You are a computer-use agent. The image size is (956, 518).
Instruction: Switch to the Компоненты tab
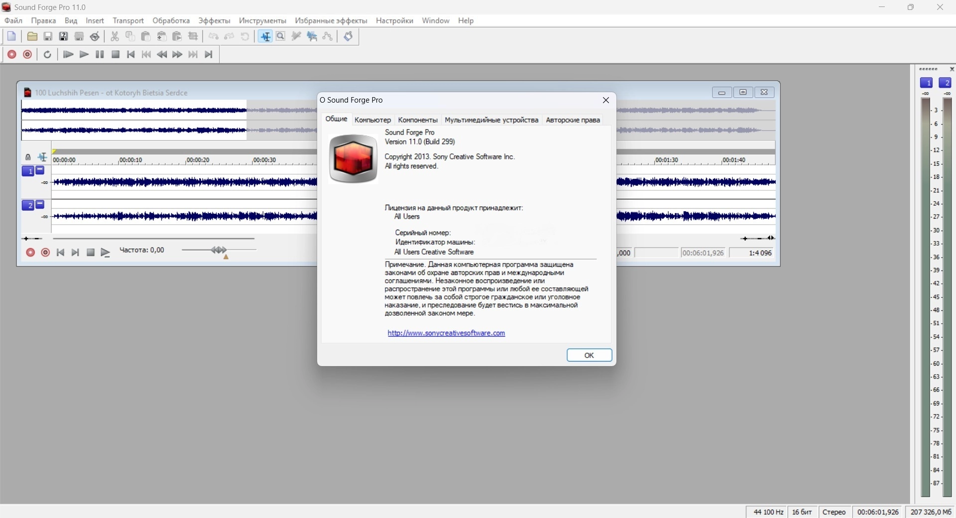click(x=418, y=120)
